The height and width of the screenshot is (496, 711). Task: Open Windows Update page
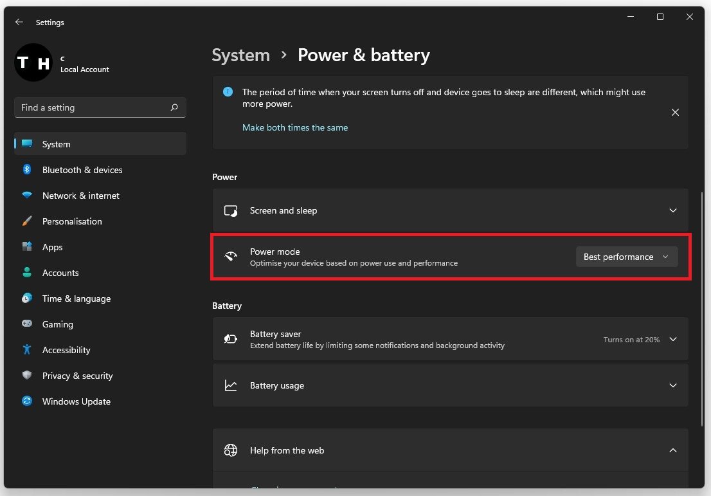[x=76, y=401]
